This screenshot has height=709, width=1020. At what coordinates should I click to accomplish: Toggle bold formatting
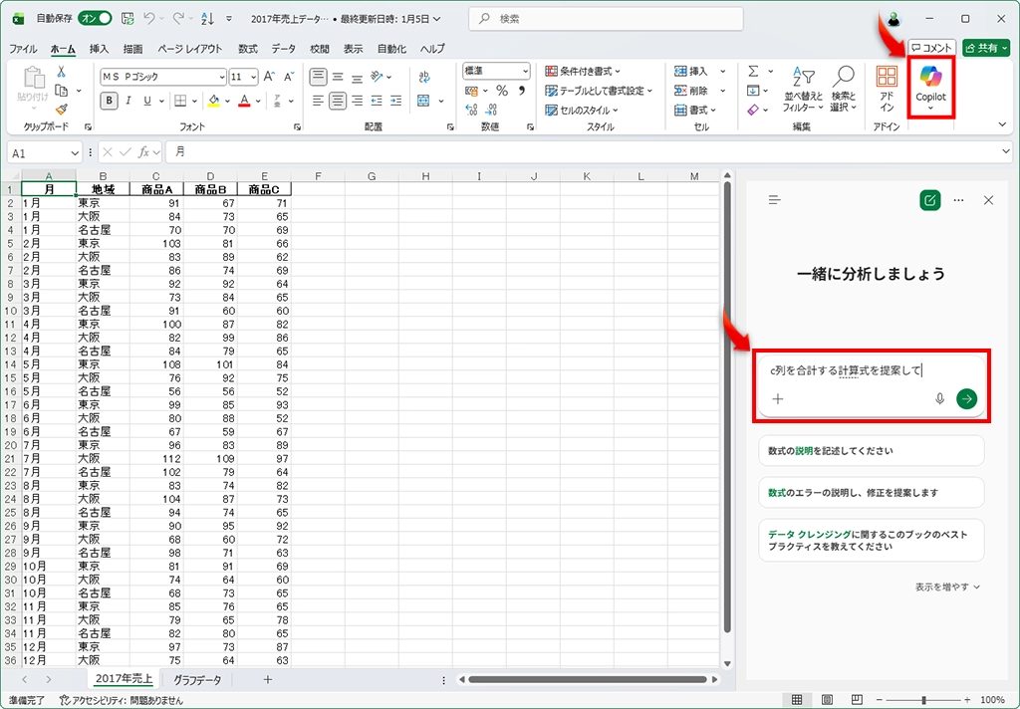(109, 101)
